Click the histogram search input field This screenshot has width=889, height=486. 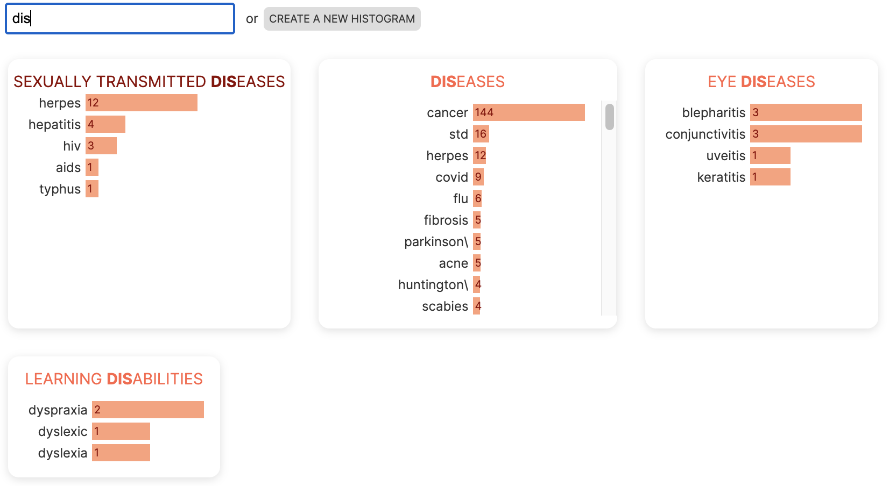120,19
